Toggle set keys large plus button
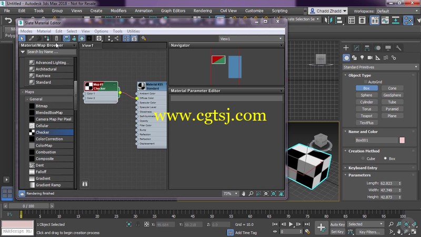Viewport: 421px width, 237px height. click(321, 228)
